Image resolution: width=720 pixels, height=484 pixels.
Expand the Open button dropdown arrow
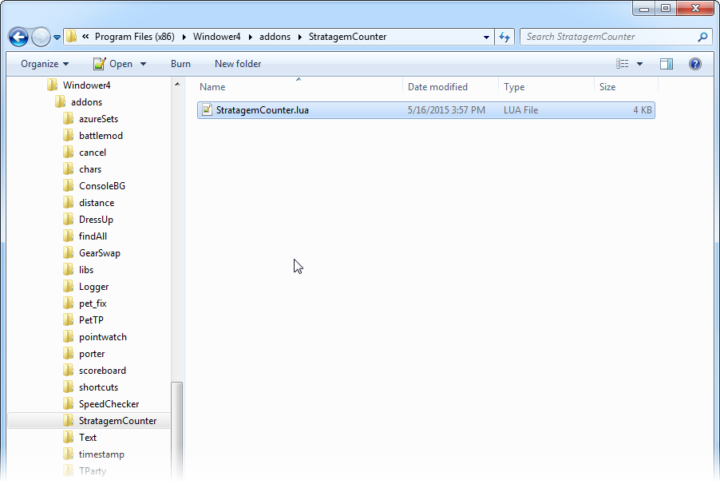click(143, 64)
